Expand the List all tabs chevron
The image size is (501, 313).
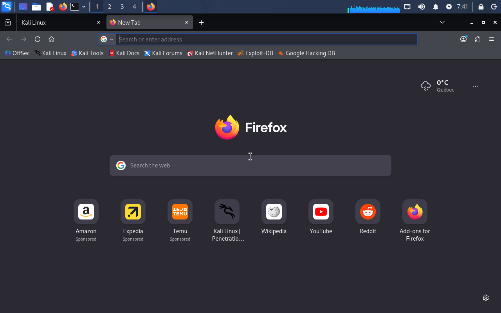[442, 22]
